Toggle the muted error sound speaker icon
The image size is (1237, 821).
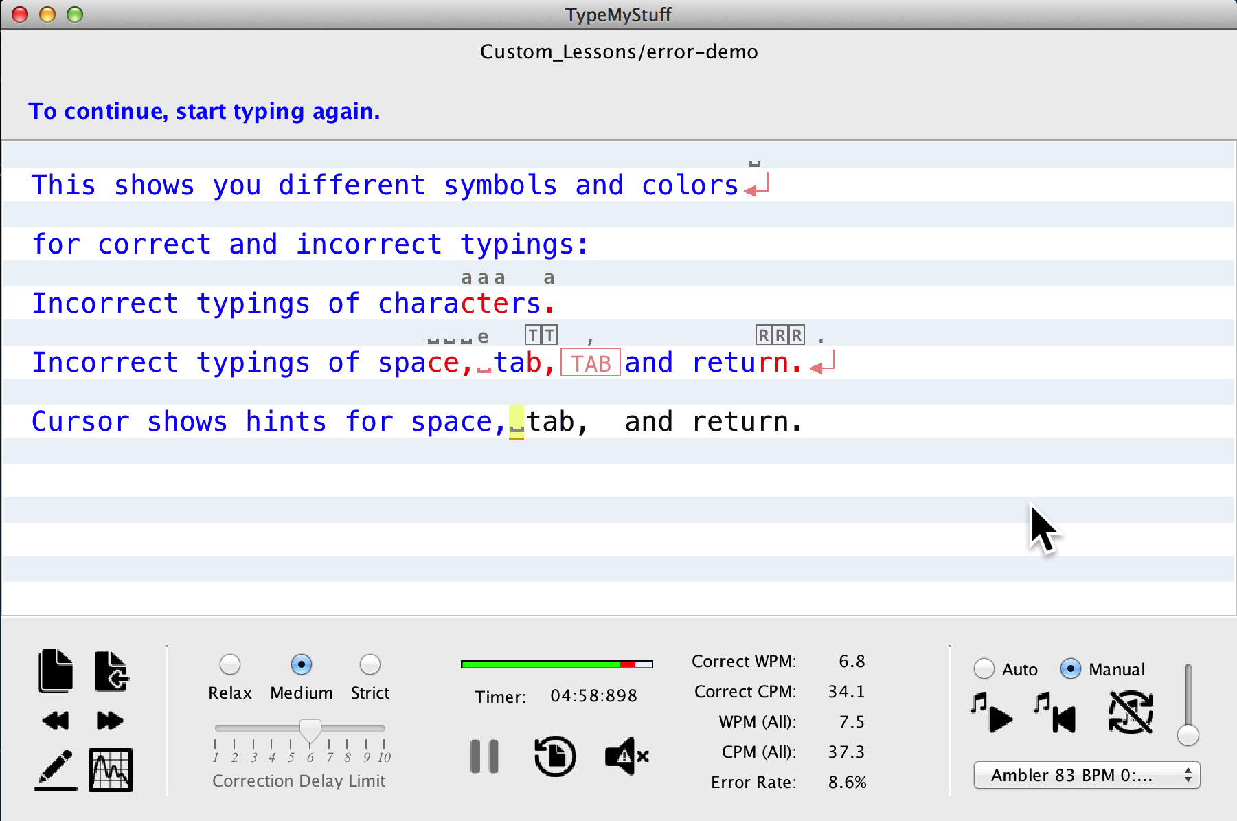[x=626, y=756]
